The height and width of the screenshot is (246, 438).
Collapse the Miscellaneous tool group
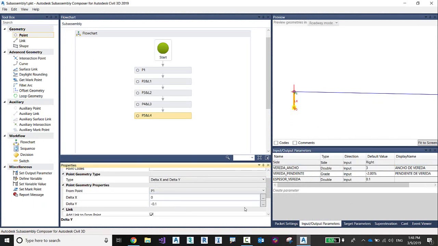pos(5,167)
